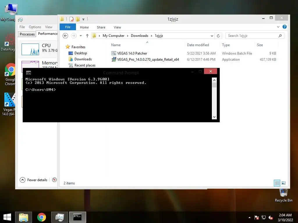The height and width of the screenshot is (223, 298).
Task: Open the Command Prompt system menu icon
Action: (x=29, y=73)
